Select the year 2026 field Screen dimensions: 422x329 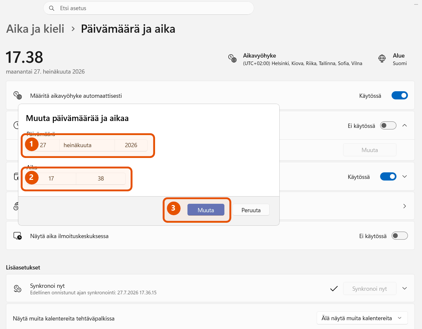131,145
